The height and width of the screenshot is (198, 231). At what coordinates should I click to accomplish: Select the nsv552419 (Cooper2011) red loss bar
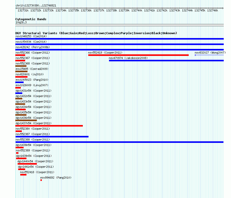[x=138, y=55]
